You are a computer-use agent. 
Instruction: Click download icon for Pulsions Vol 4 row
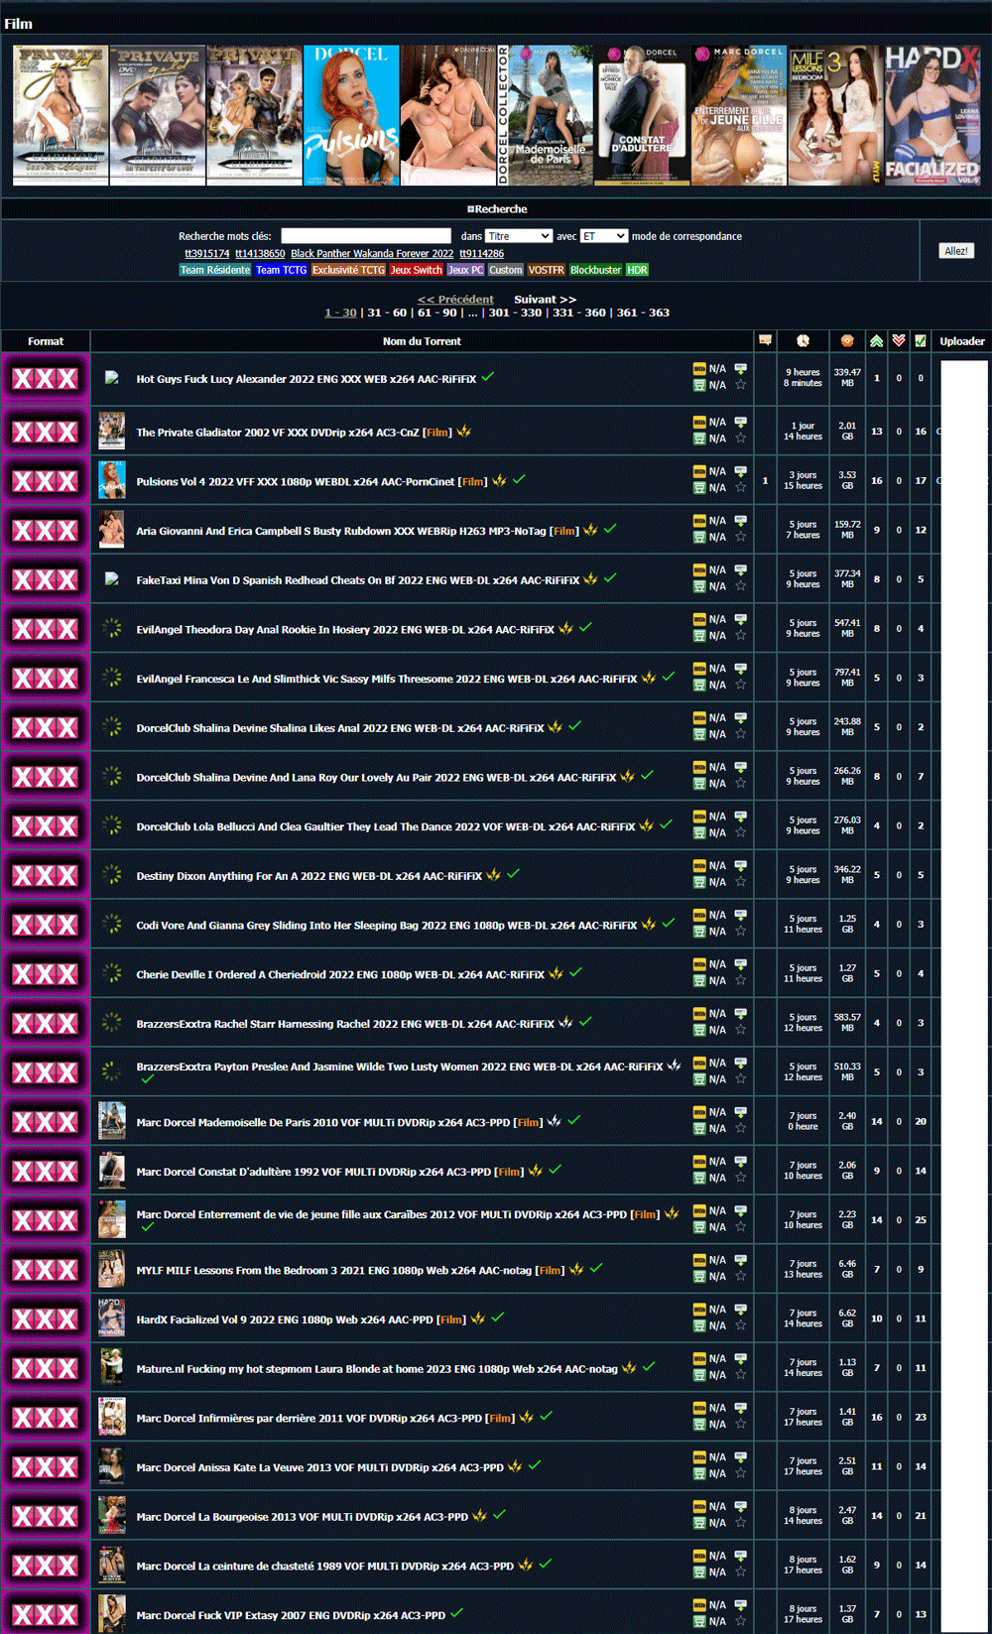(x=740, y=471)
